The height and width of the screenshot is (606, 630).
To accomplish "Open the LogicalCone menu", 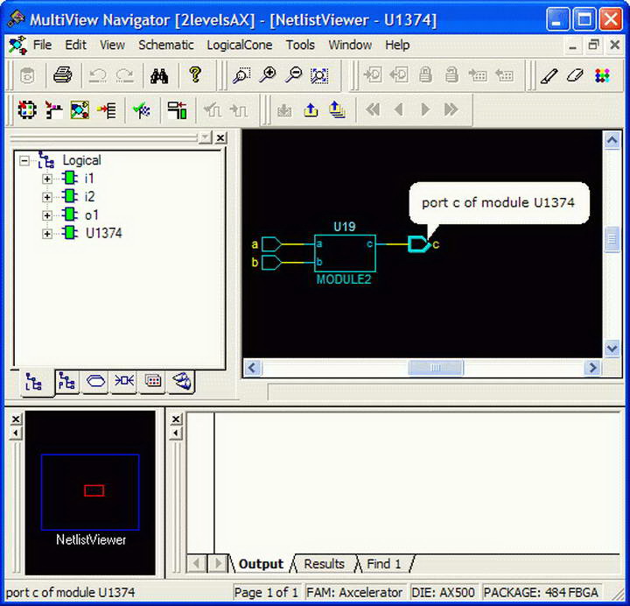I will tap(239, 45).
